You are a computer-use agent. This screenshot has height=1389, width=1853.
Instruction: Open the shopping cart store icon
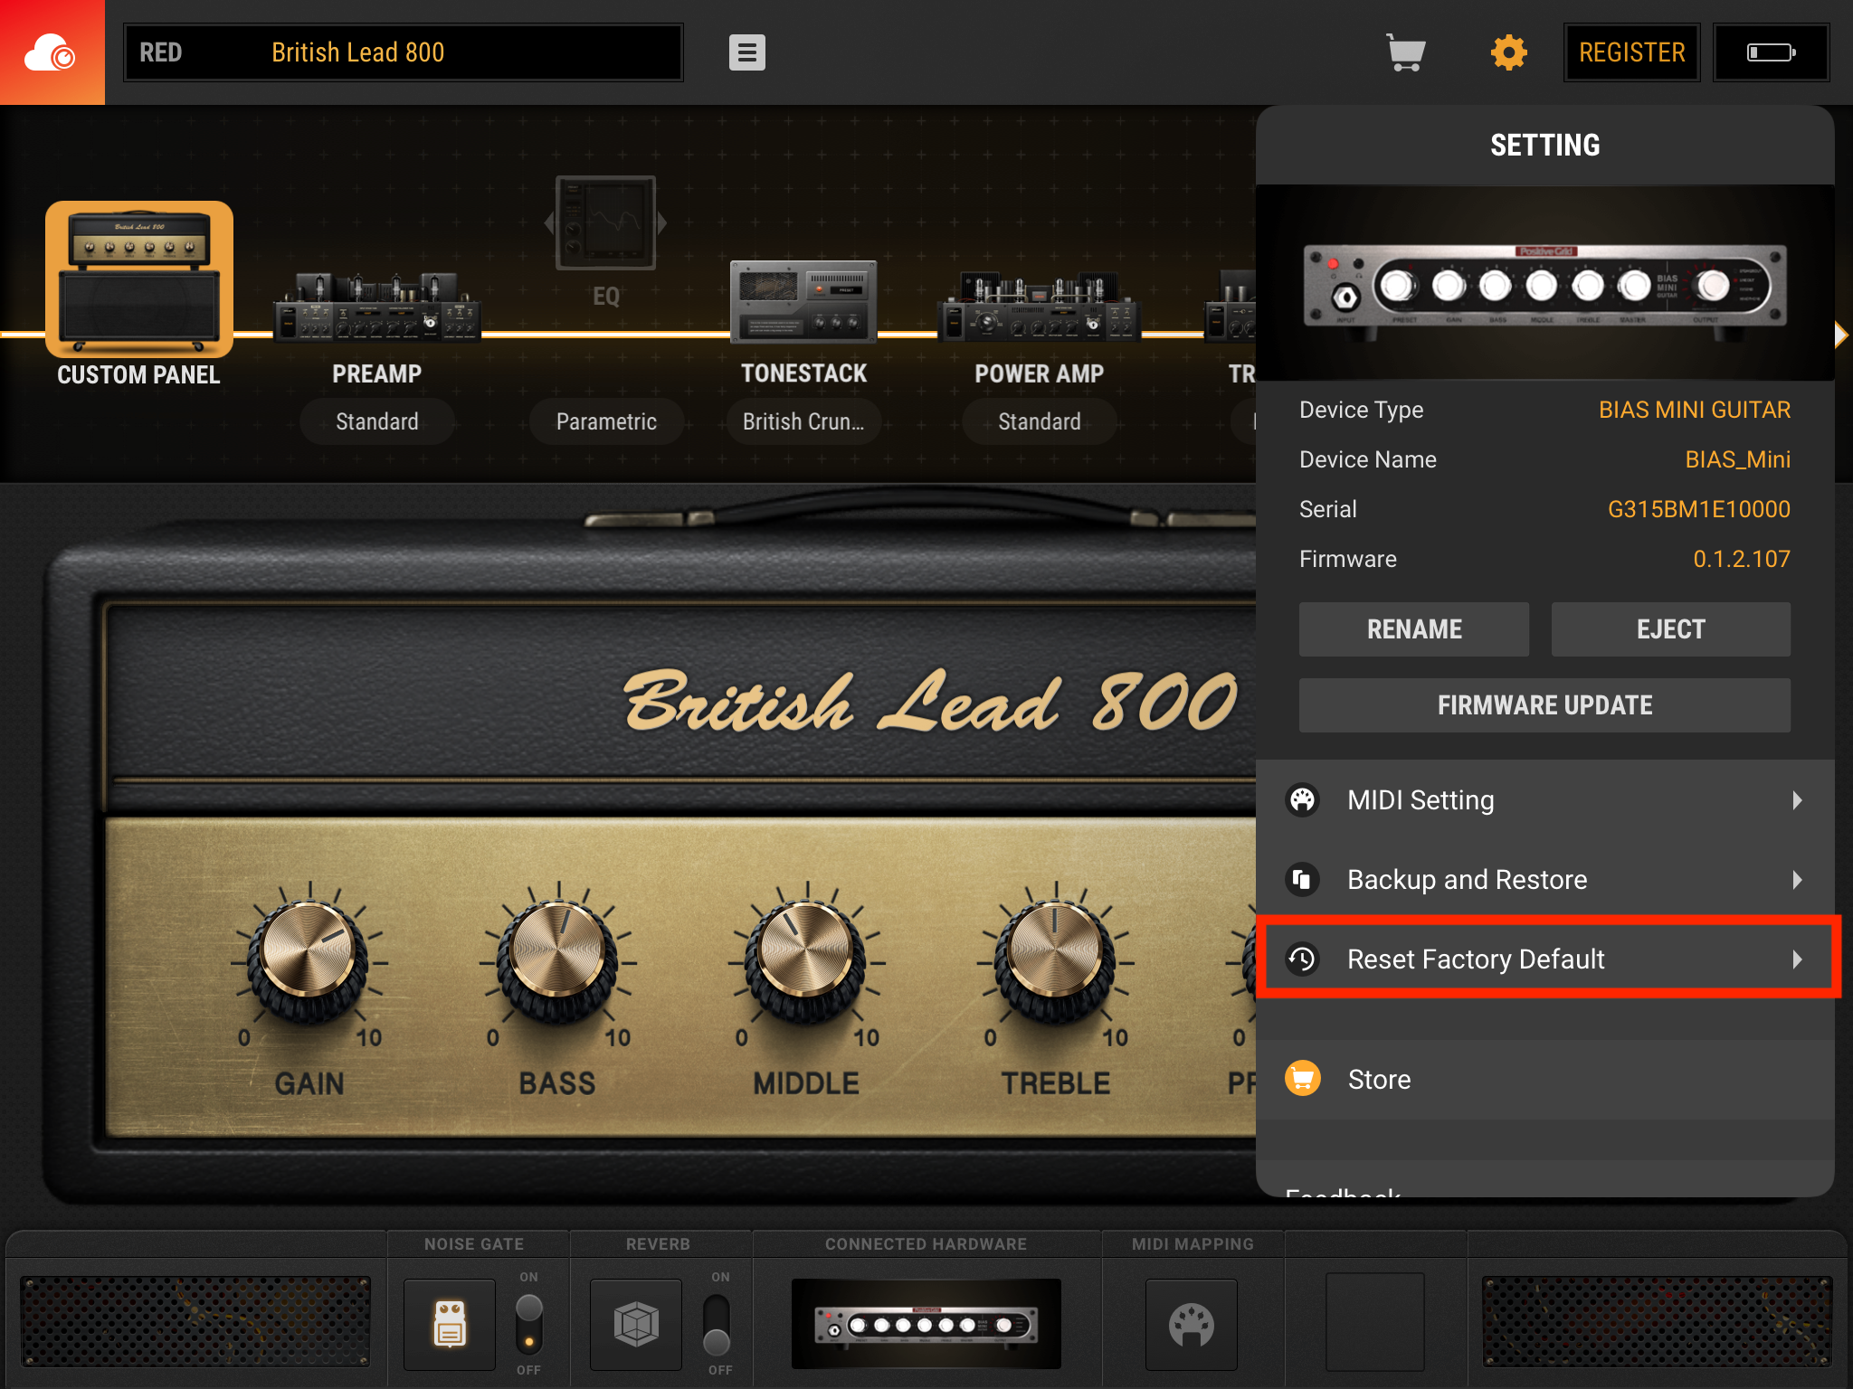click(1405, 52)
